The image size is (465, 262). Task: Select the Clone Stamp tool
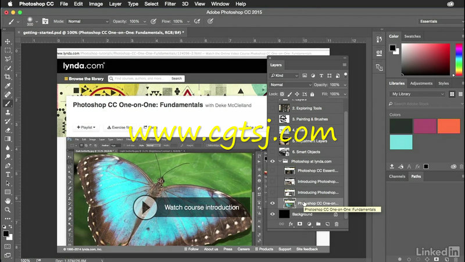coord(8,112)
